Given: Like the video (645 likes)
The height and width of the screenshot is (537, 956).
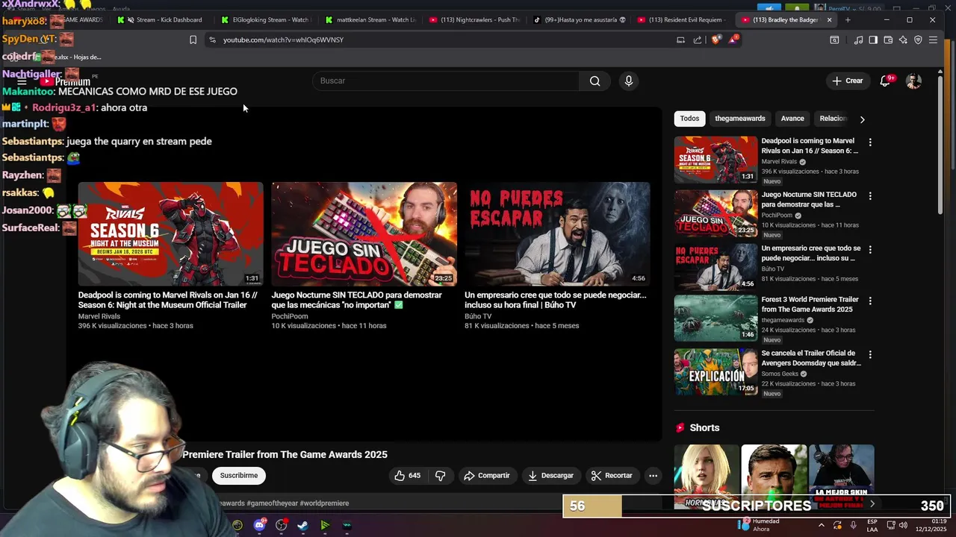Looking at the screenshot, I should 407,475.
